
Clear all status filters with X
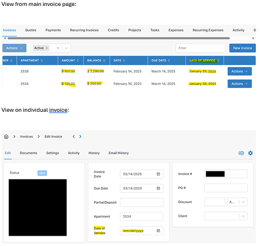click(x=58, y=48)
